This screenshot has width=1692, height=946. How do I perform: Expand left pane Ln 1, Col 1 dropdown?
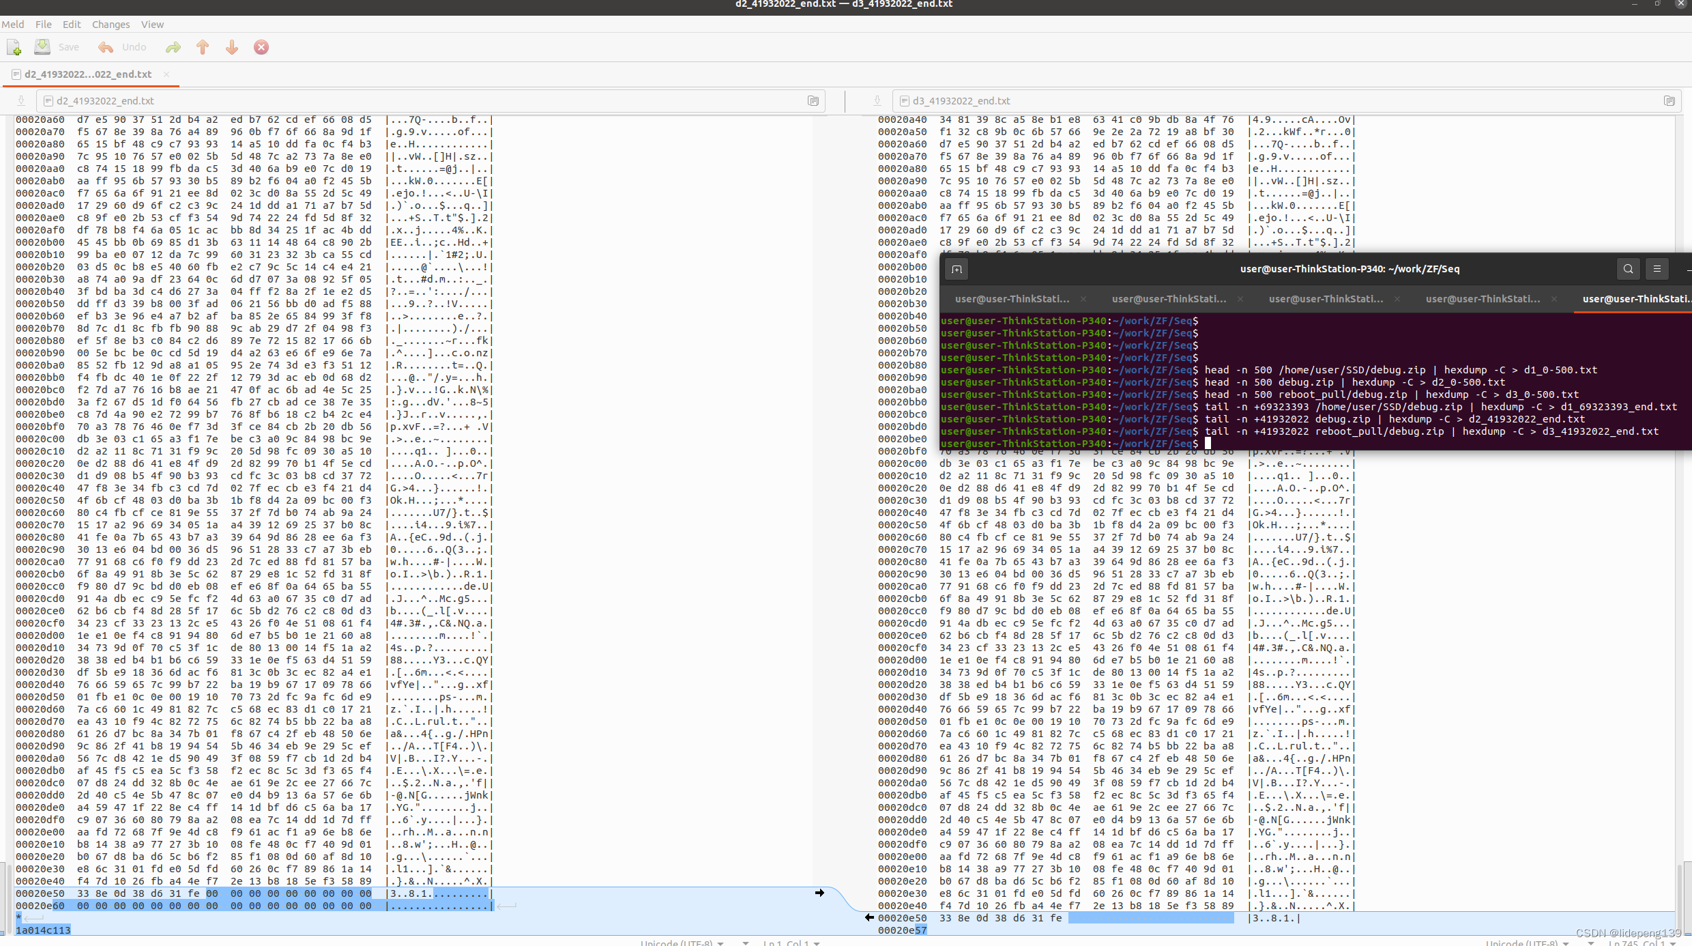[x=791, y=943]
